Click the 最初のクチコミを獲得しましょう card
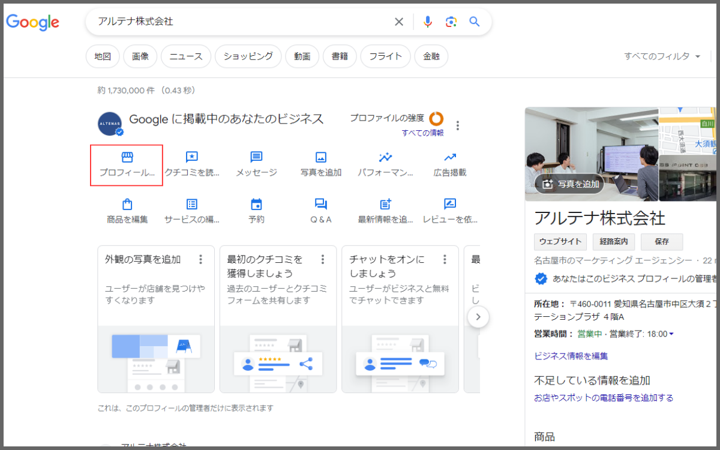Viewport: 720px width, 450px height. 278,319
